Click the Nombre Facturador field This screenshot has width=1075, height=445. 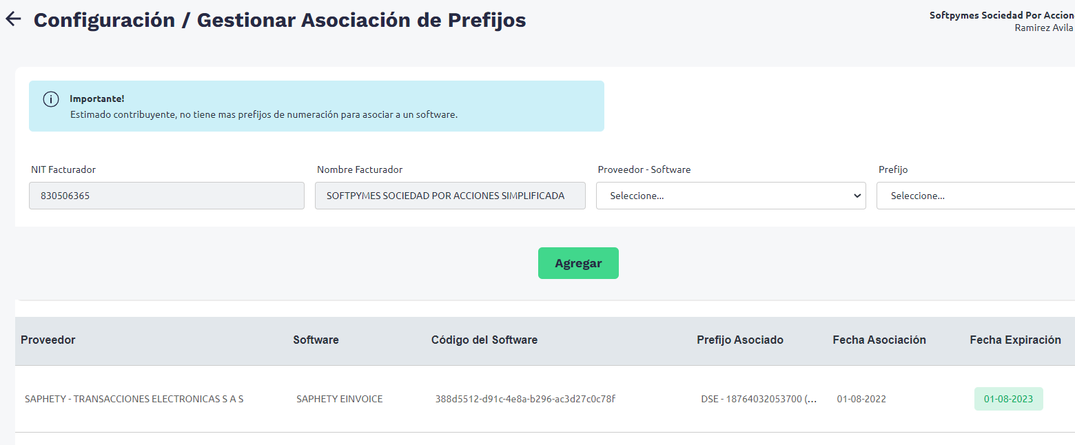tap(450, 196)
